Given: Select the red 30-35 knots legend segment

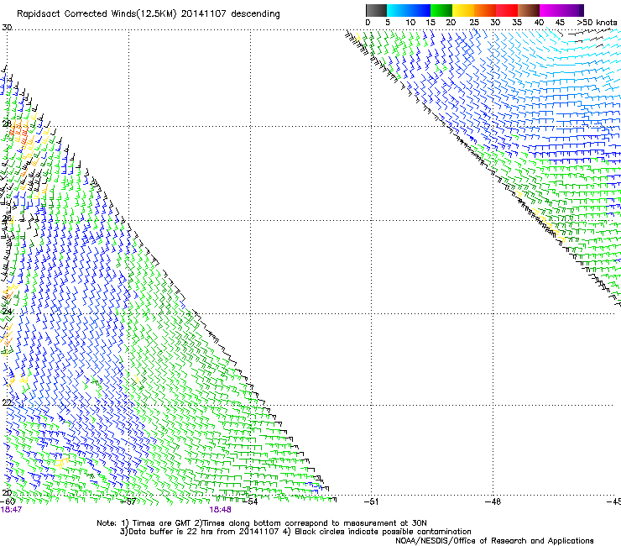Looking at the screenshot, I should pos(507,10).
